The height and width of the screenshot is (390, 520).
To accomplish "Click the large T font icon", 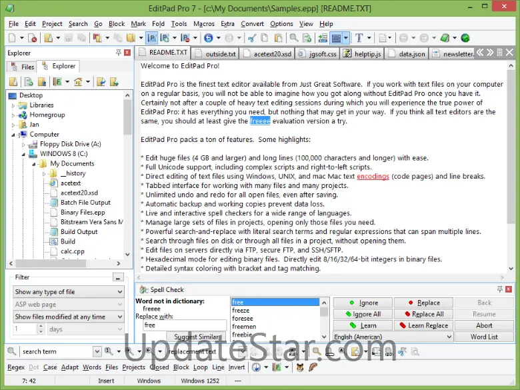I will tap(359, 38).
